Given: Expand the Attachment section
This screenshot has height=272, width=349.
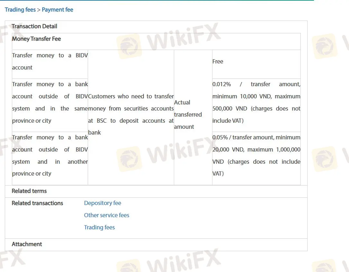Looking at the screenshot, I should click(x=27, y=244).
